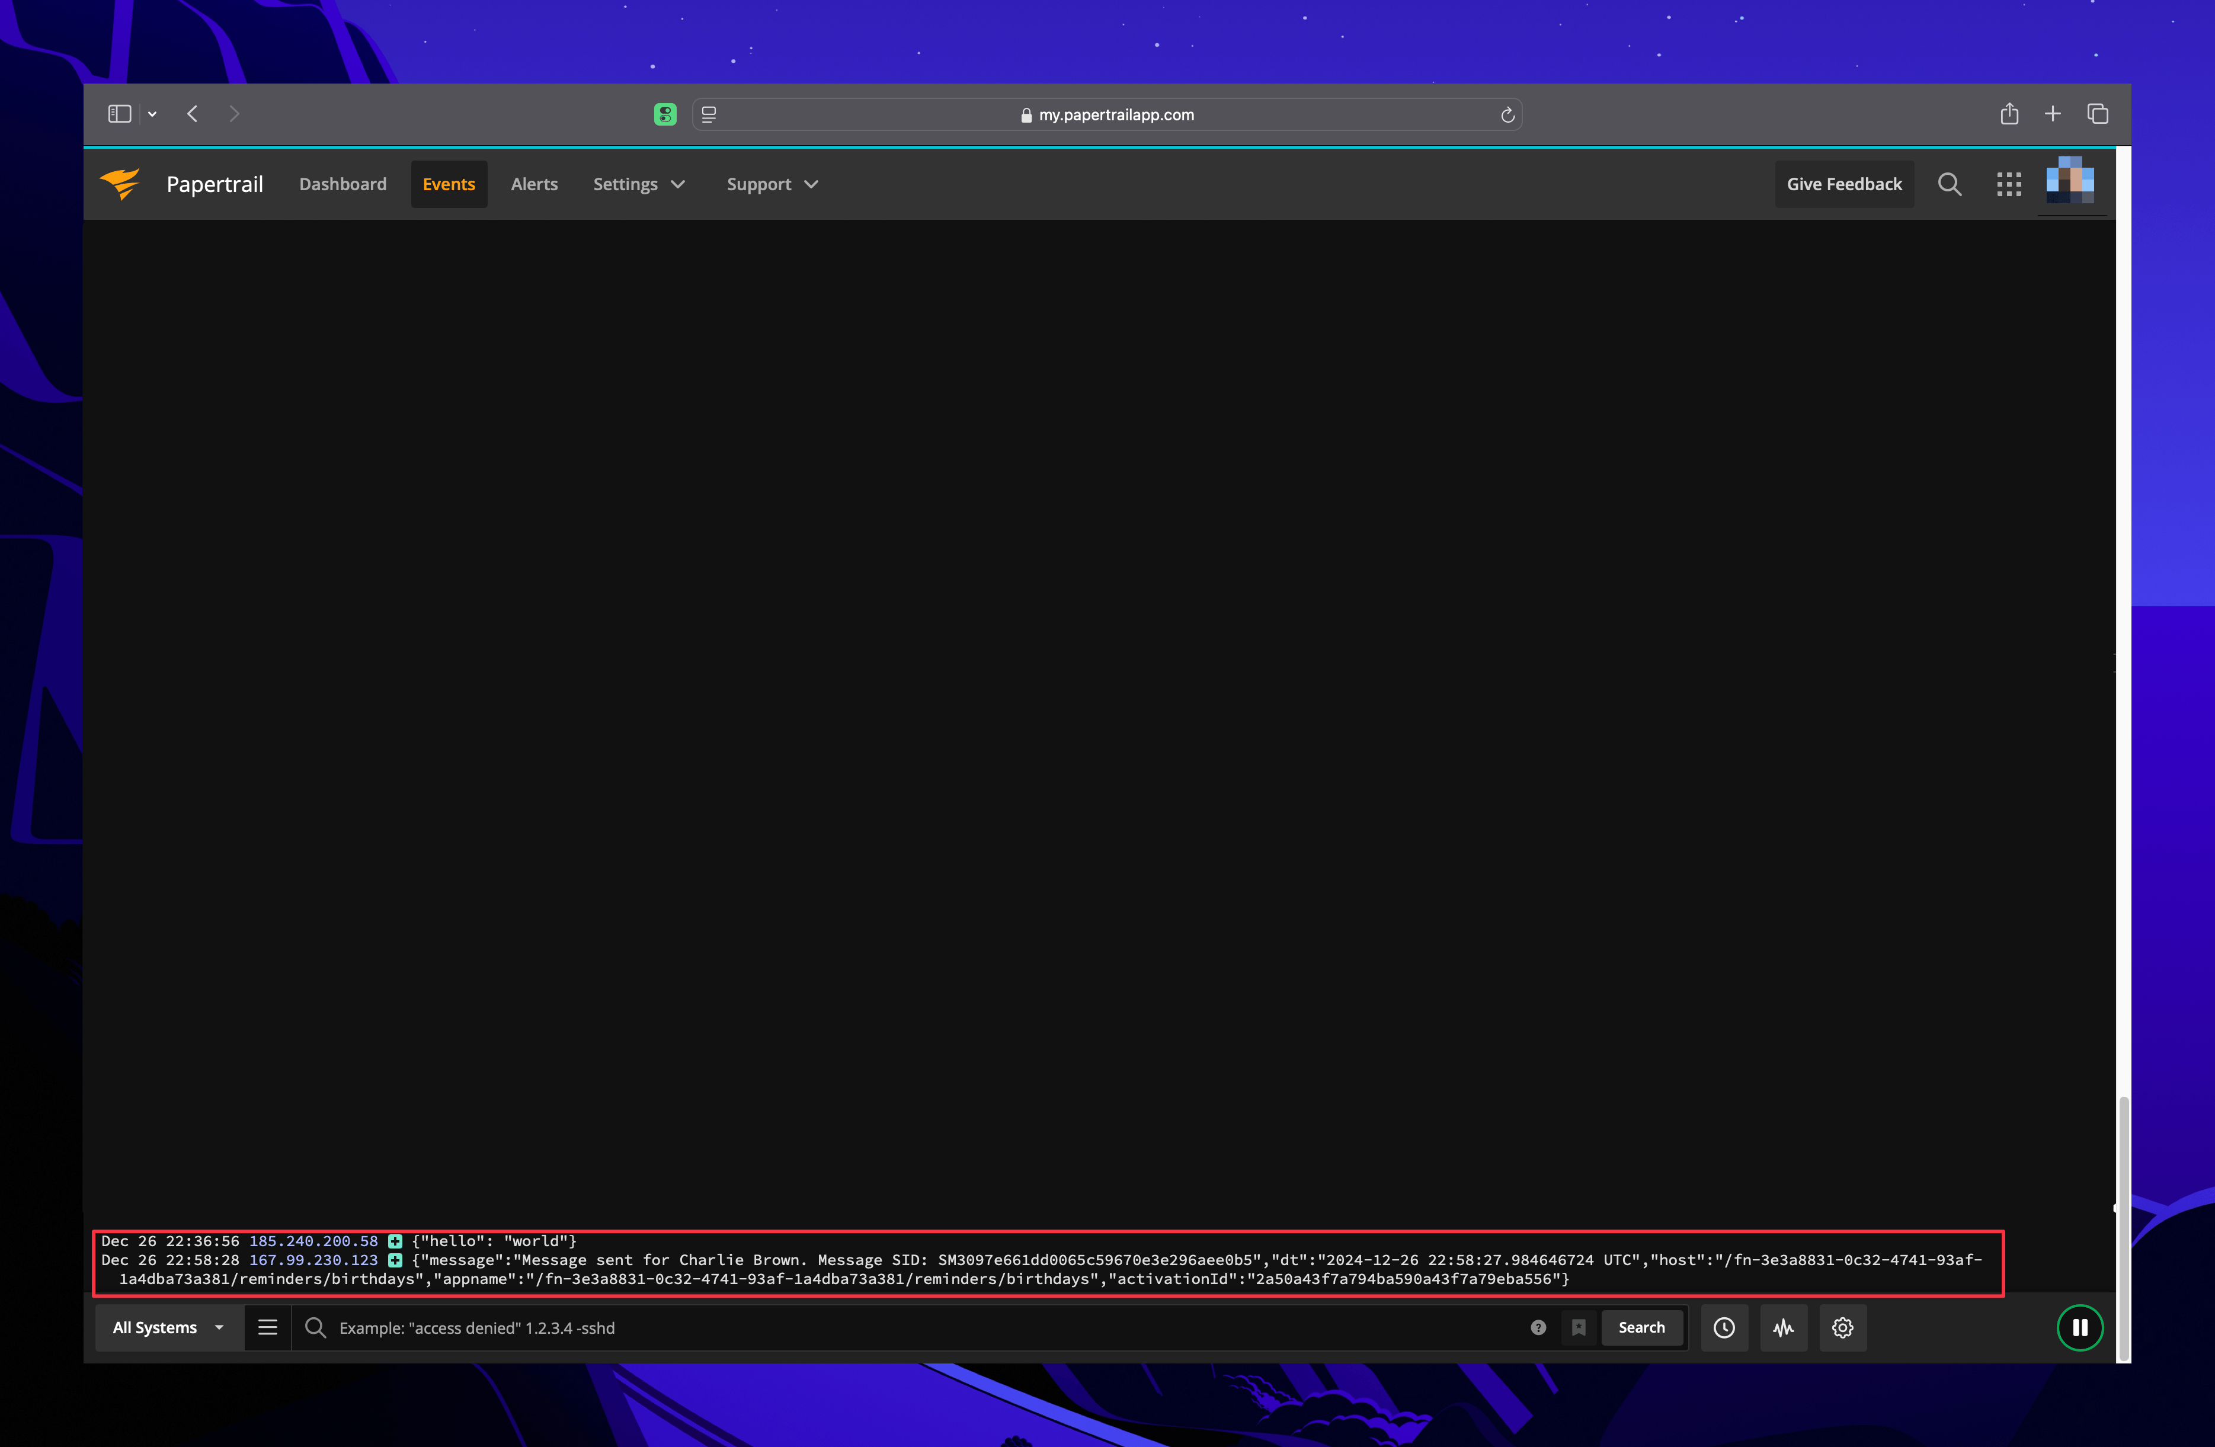Viewport: 2215px width, 1447px height.
Task: Click the 167.99.230.123 sender link
Action: [x=313, y=1260]
